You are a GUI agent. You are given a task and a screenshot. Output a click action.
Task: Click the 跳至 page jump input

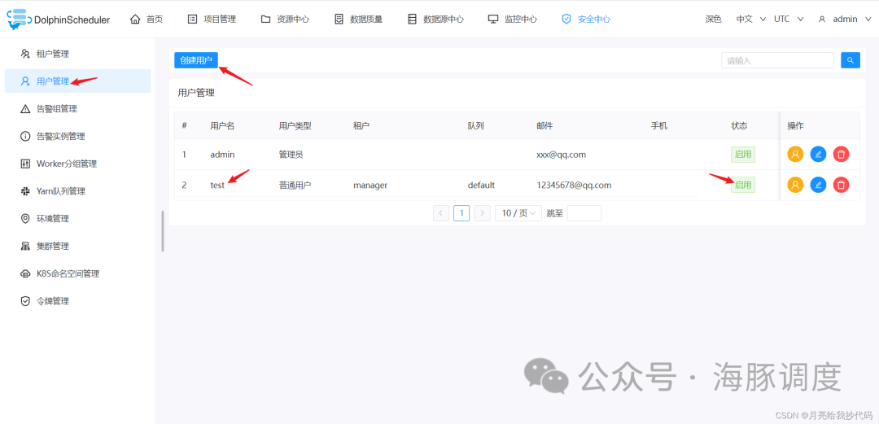coord(584,213)
